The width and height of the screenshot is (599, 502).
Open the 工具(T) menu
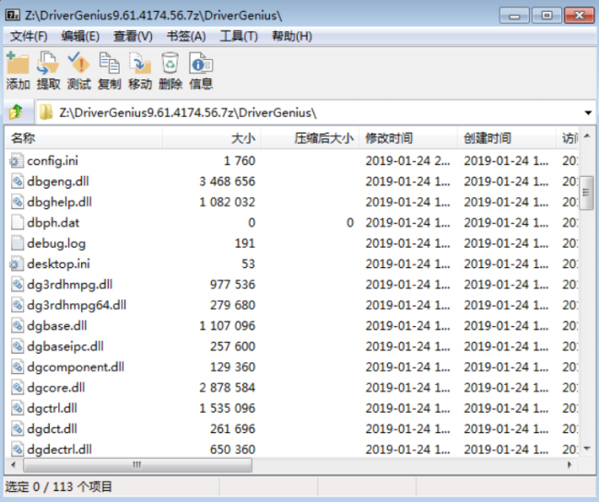click(x=239, y=36)
